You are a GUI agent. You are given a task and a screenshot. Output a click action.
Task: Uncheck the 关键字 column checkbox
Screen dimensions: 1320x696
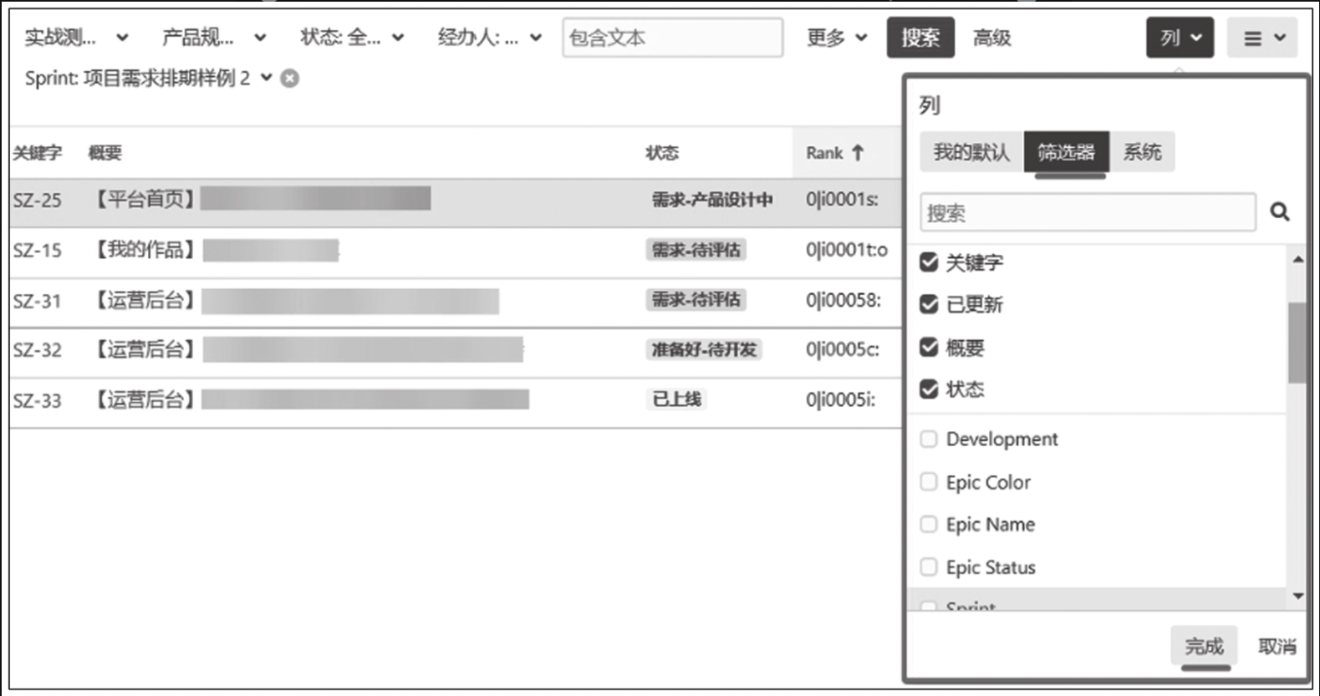click(929, 262)
